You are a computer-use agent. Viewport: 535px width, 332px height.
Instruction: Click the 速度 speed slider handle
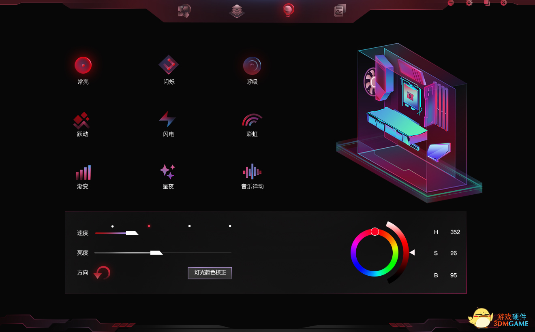(132, 233)
